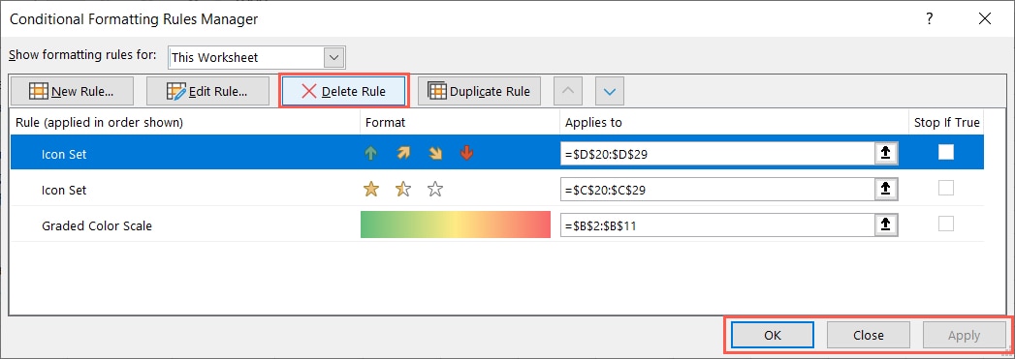The height and width of the screenshot is (359, 1015).
Task: Confirm changes with the OK button
Action: (x=773, y=335)
